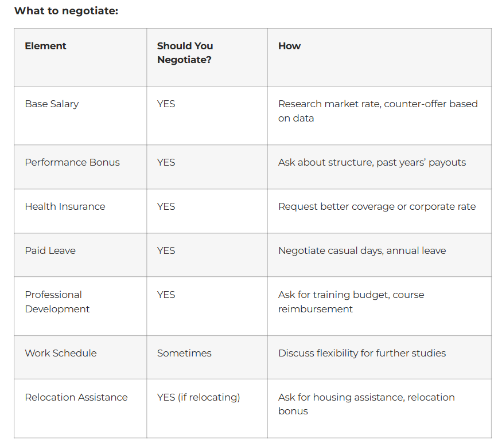502x443 pixels.
Task: Click the "Sometimes" cell
Action: pyautogui.click(x=184, y=353)
